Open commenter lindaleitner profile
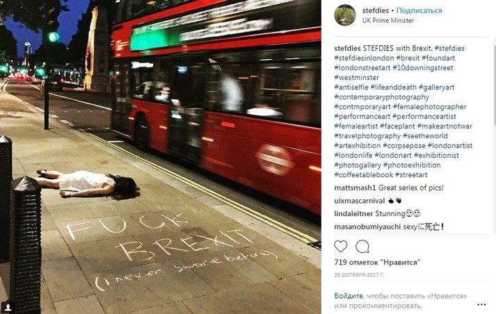496x314 pixels. click(x=353, y=214)
